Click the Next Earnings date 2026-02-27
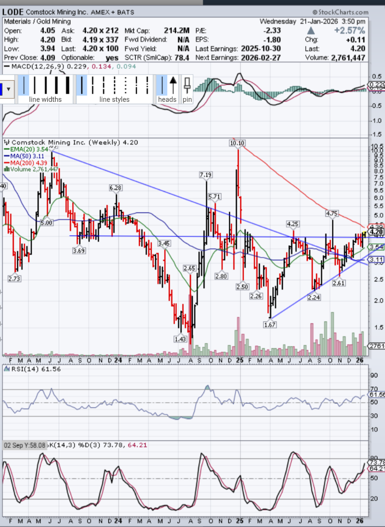The image size is (385, 527). 261,57
